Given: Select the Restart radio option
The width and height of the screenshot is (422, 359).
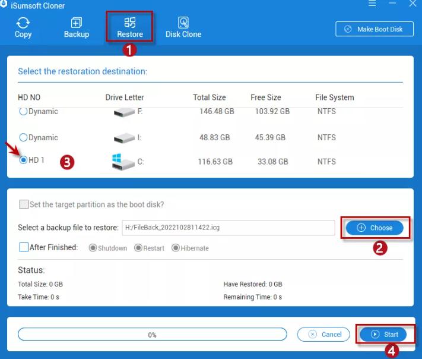Looking at the screenshot, I should tap(138, 248).
